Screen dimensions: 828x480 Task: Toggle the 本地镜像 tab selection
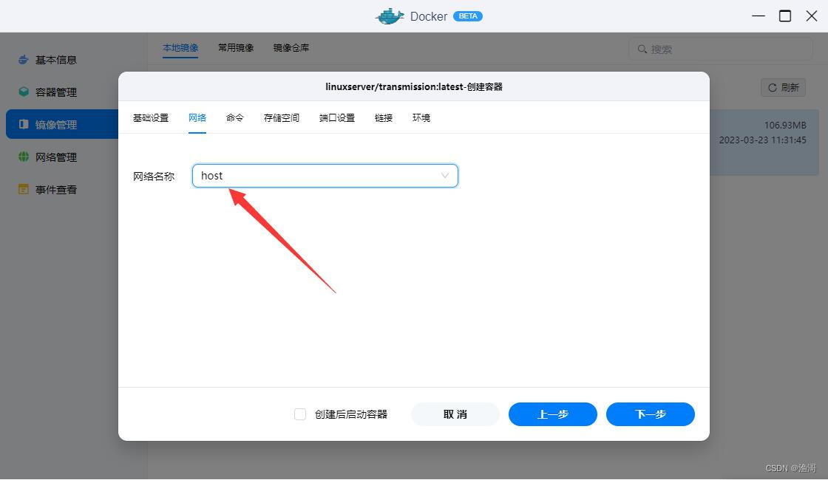tap(180, 47)
